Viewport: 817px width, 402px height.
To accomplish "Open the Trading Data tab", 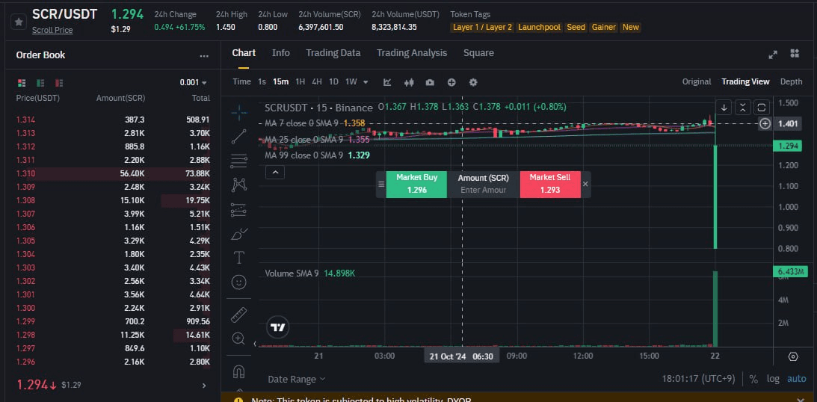I will (x=333, y=52).
